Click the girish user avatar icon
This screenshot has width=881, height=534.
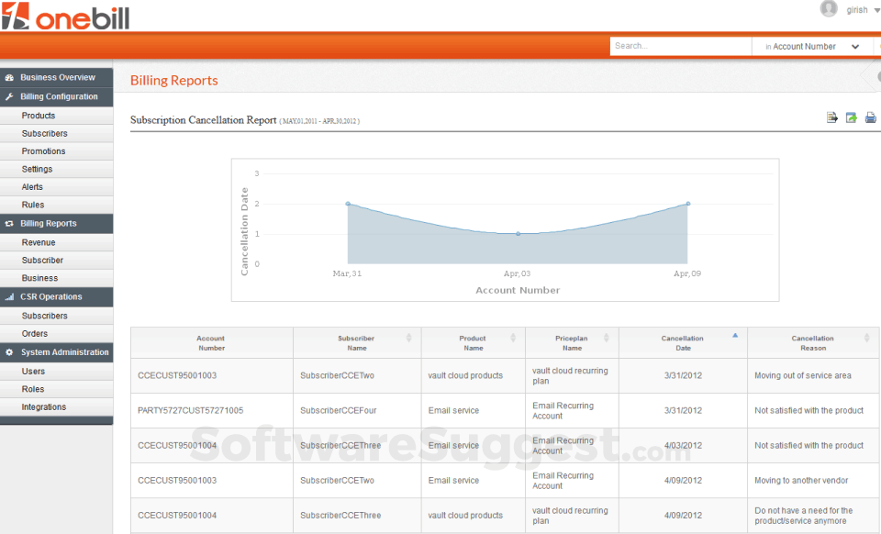829,9
